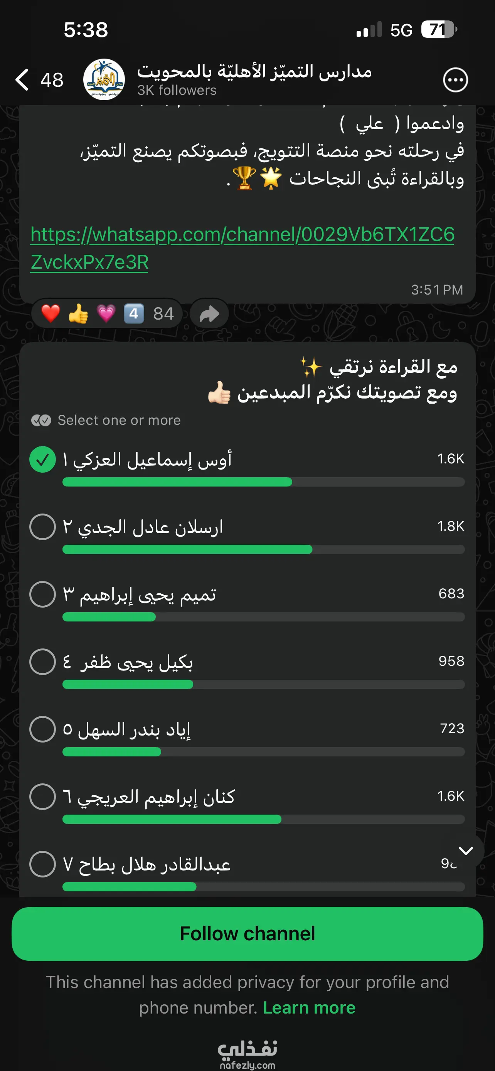Open the three-dots channel options menu

tap(456, 79)
